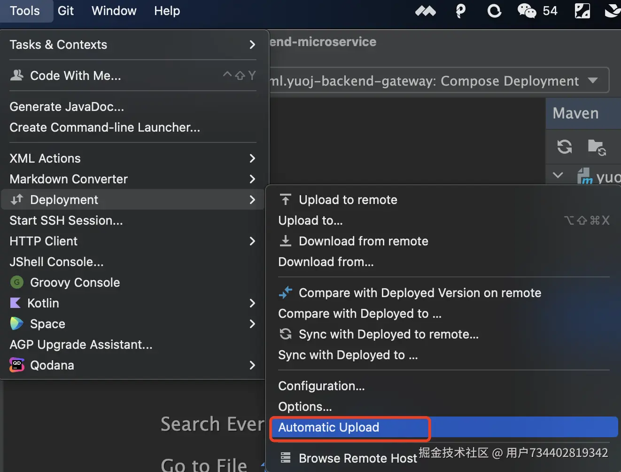Image resolution: width=621 pixels, height=472 pixels.
Task: Open the Git menu
Action: point(66,11)
